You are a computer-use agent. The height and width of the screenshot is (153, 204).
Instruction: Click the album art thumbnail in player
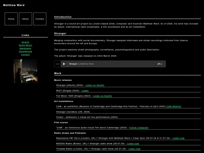point(57,64)
